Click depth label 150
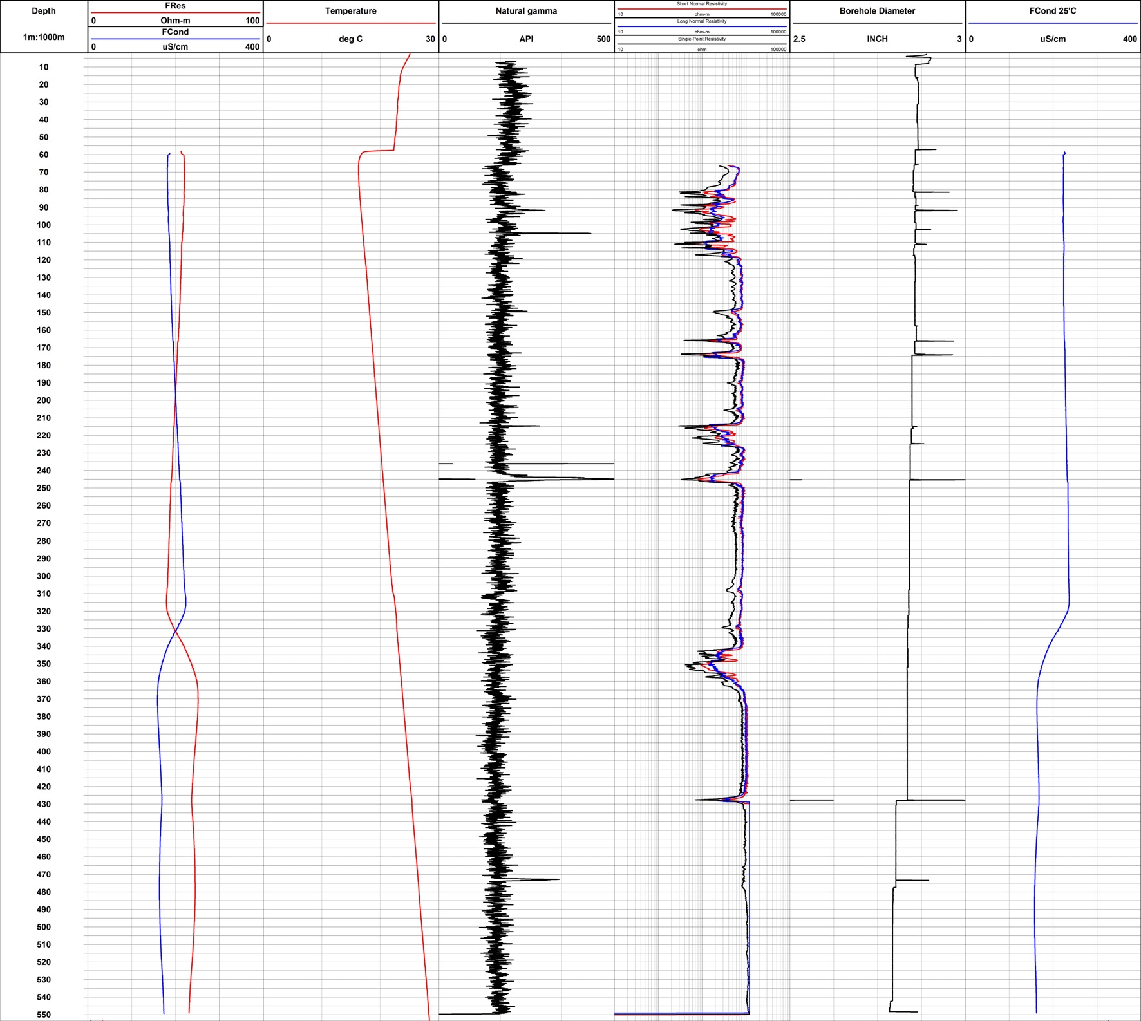Screen dimensions: 1141x1021 tap(44, 313)
